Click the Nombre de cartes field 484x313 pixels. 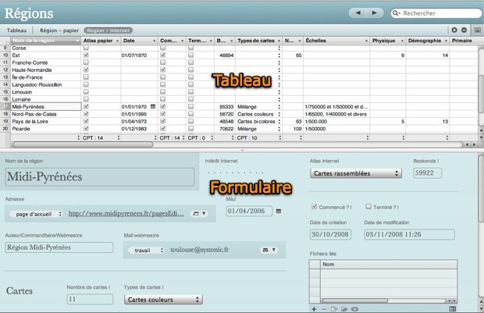point(90,299)
